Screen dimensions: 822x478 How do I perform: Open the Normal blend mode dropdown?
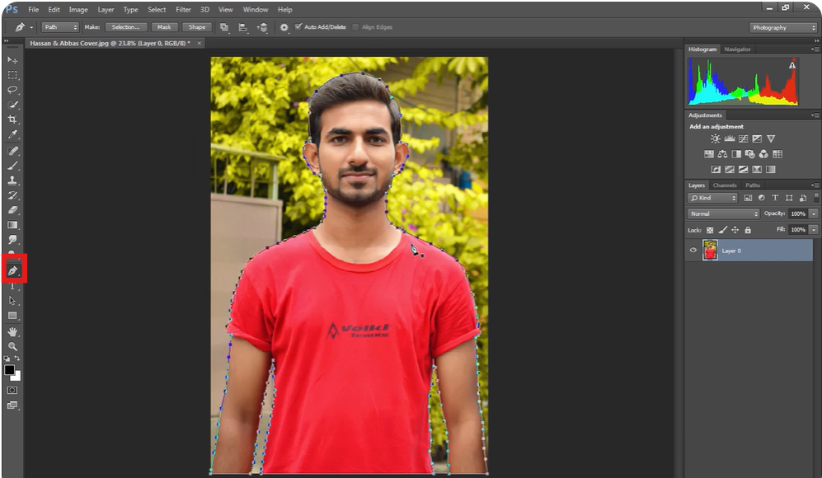[x=723, y=213]
